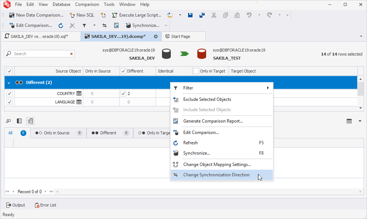Expand the open file dropdown arrow
Screen dimensions: 367x219
pos(180,15)
